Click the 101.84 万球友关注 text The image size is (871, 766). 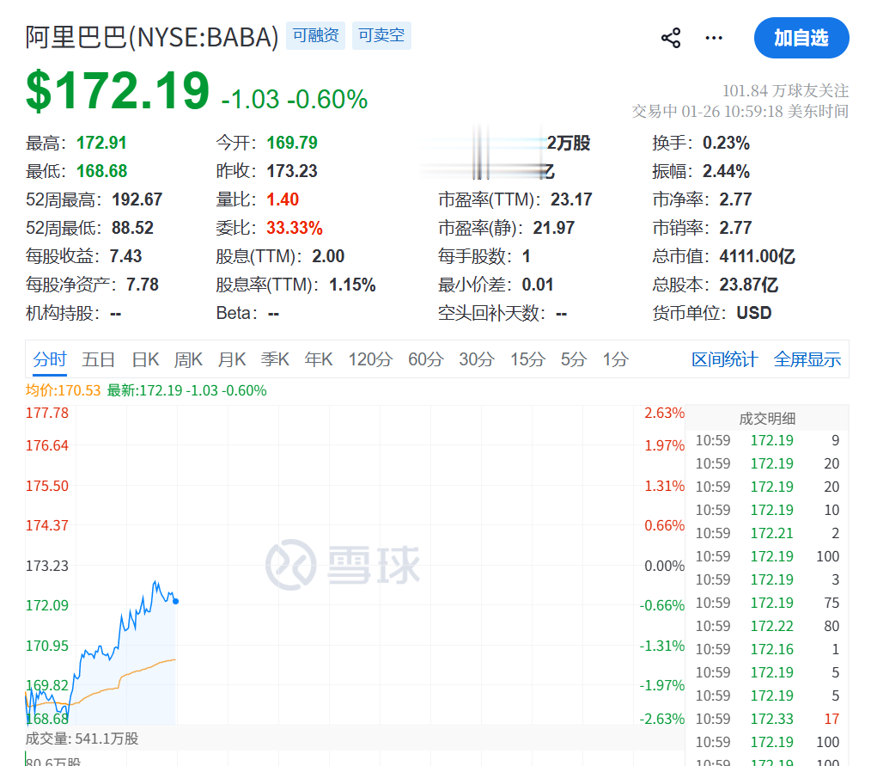pos(785,90)
